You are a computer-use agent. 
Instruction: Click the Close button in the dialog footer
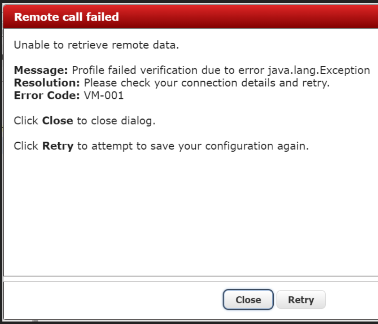pyautogui.click(x=248, y=300)
